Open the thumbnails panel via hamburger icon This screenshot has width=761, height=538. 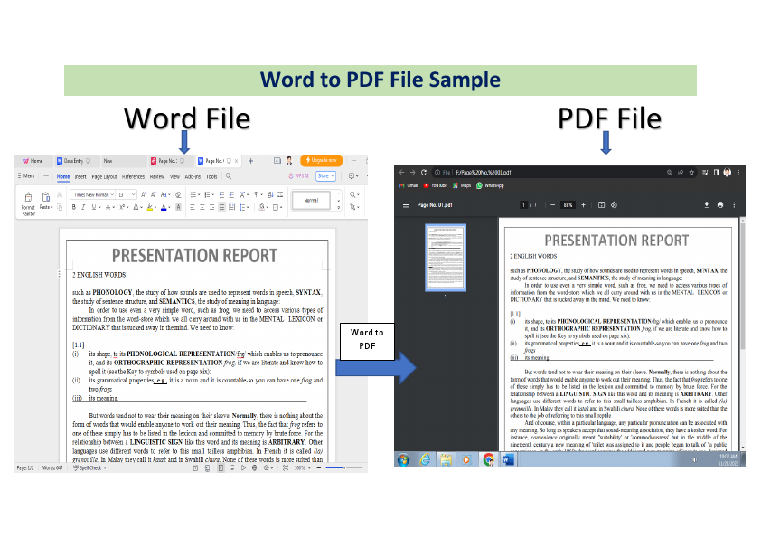click(x=405, y=205)
